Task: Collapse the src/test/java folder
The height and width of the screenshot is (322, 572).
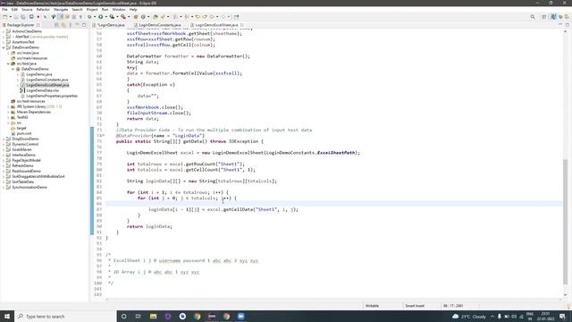Action: (8, 64)
